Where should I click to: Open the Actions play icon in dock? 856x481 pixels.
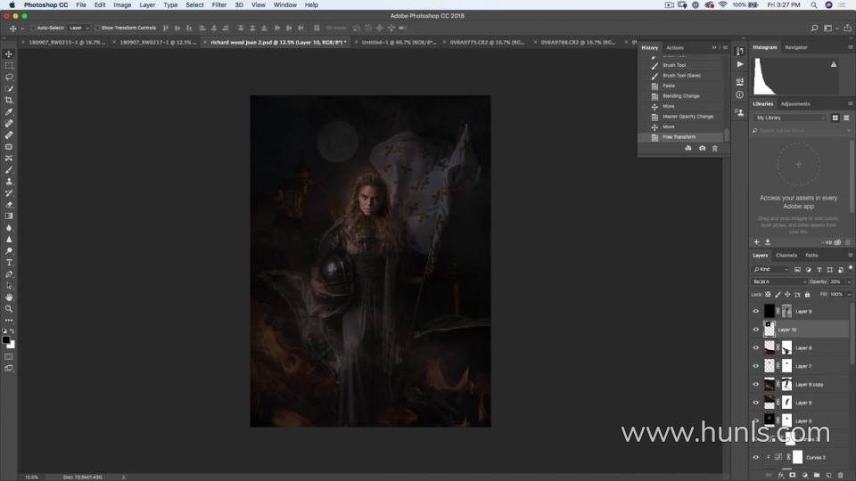point(740,64)
